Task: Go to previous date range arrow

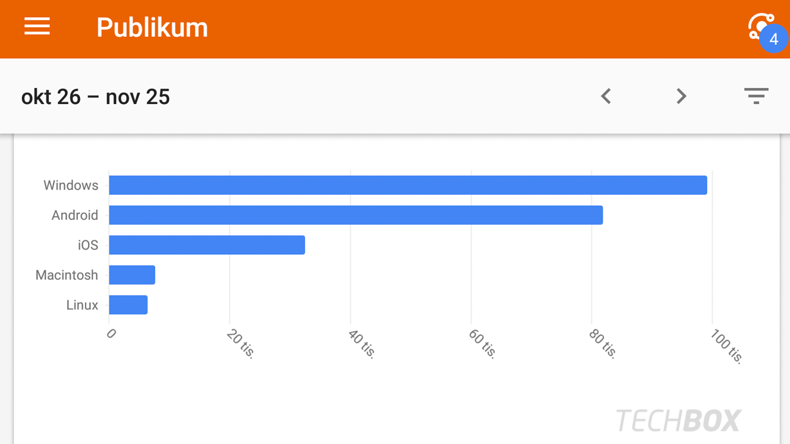Action: pos(606,96)
